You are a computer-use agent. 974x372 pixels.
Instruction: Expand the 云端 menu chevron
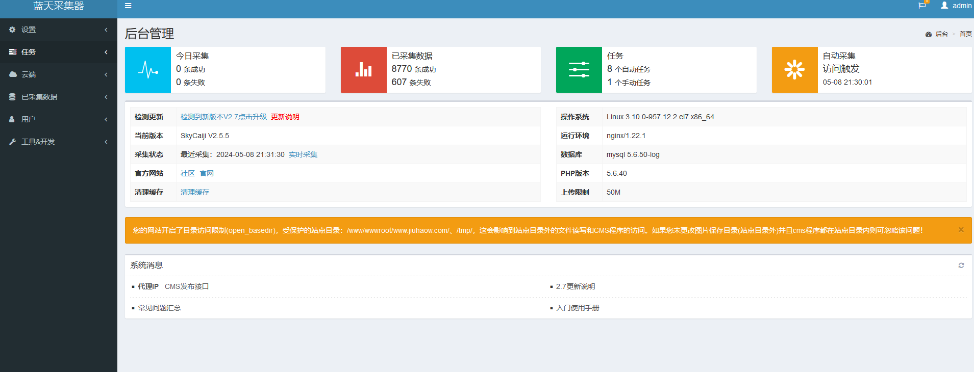[x=106, y=74]
